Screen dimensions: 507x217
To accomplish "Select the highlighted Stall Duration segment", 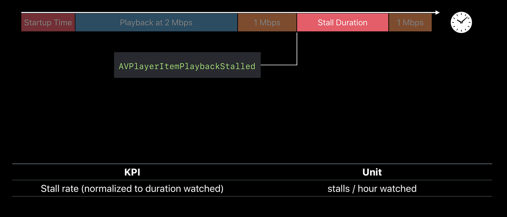I will coord(342,22).
